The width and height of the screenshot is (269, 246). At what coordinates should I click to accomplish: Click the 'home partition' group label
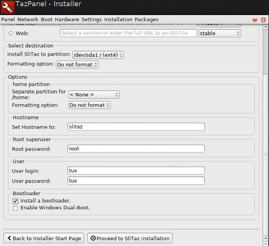pos(31,84)
